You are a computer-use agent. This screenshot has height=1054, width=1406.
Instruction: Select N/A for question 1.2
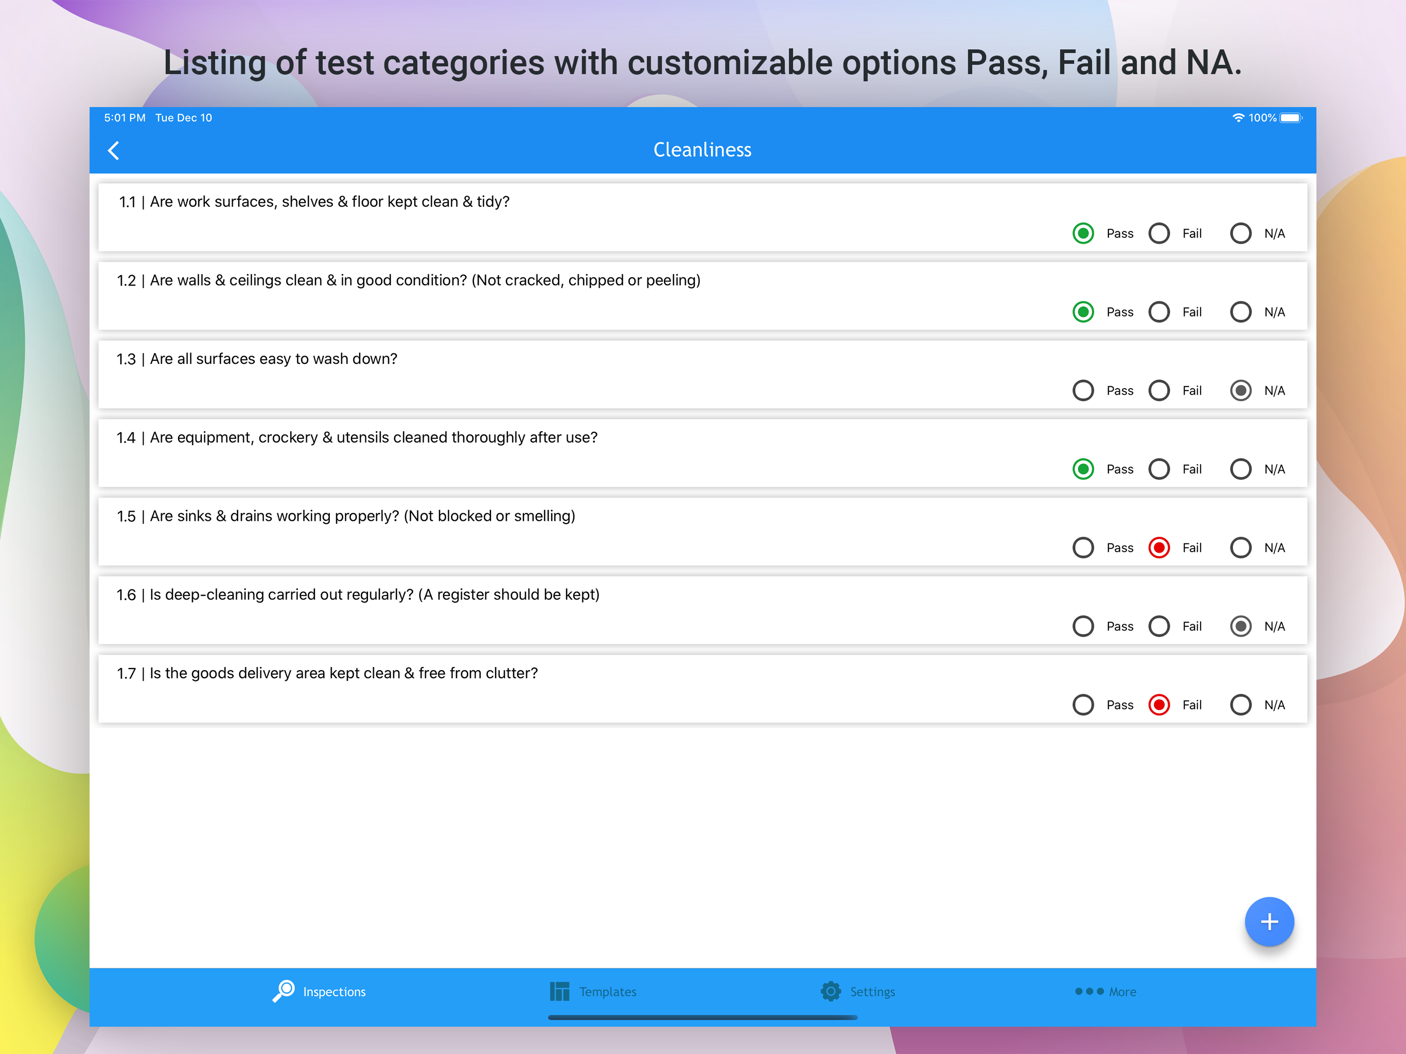(1240, 312)
